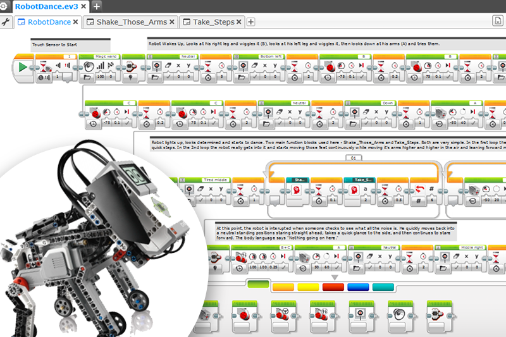Viewport: 506px width, 337px height.
Task: Select the red Data Operations palette tab
Action: (333, 287)
